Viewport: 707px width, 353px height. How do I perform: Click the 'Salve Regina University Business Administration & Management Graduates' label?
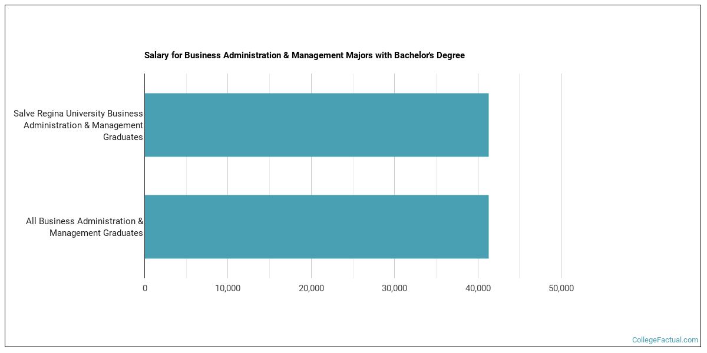click(78, 125)
